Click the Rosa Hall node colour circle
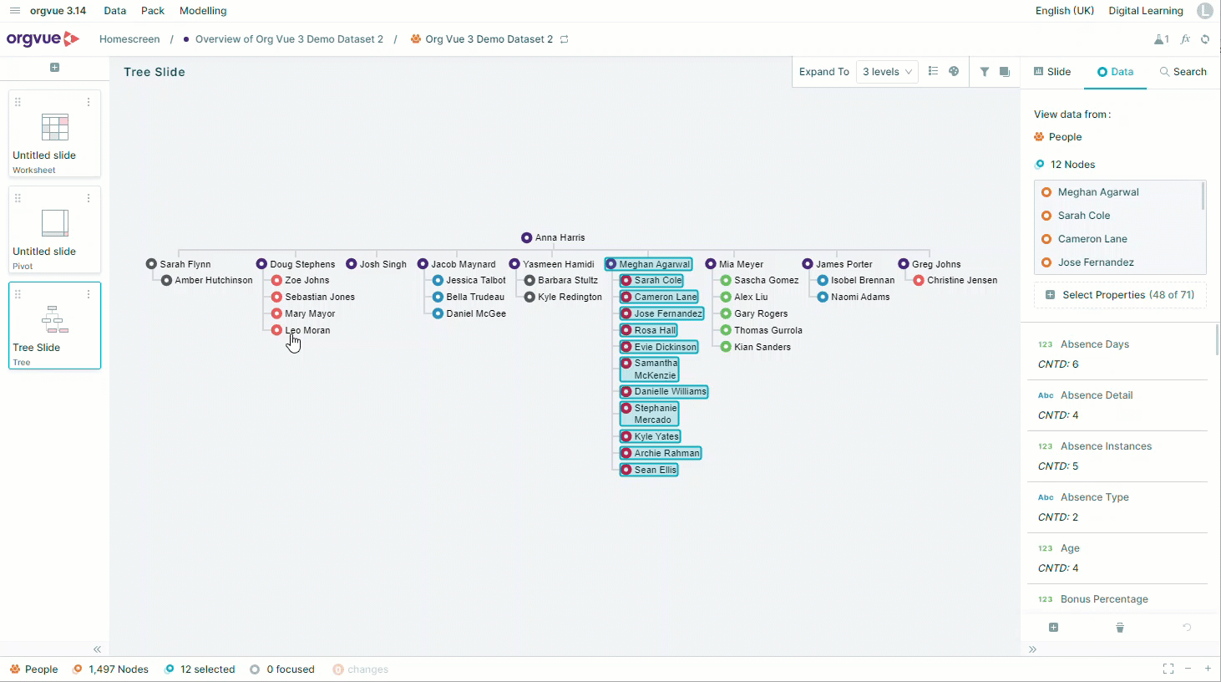 point(626,330)
